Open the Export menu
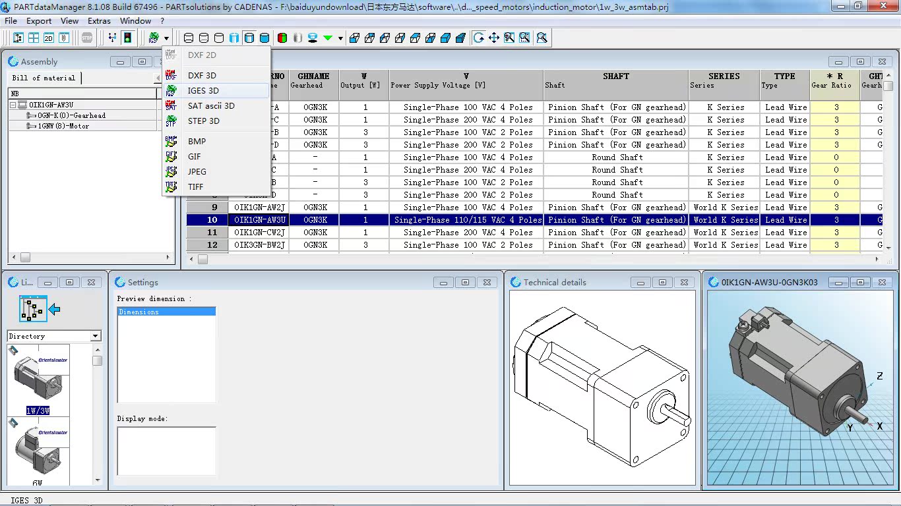Viewport: 901px width, 506px height. [39, 20]
